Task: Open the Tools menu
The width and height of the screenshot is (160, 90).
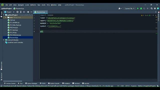Action: click(x=43, y=5)
